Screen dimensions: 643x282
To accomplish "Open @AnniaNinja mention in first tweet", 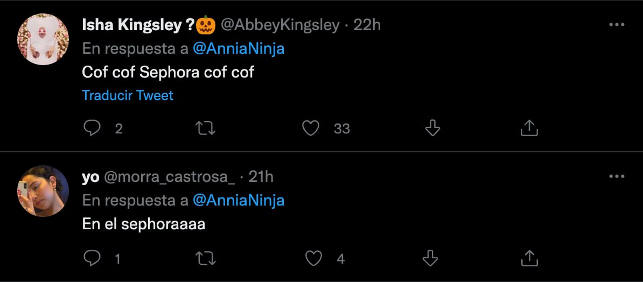I will click(238, 48).
